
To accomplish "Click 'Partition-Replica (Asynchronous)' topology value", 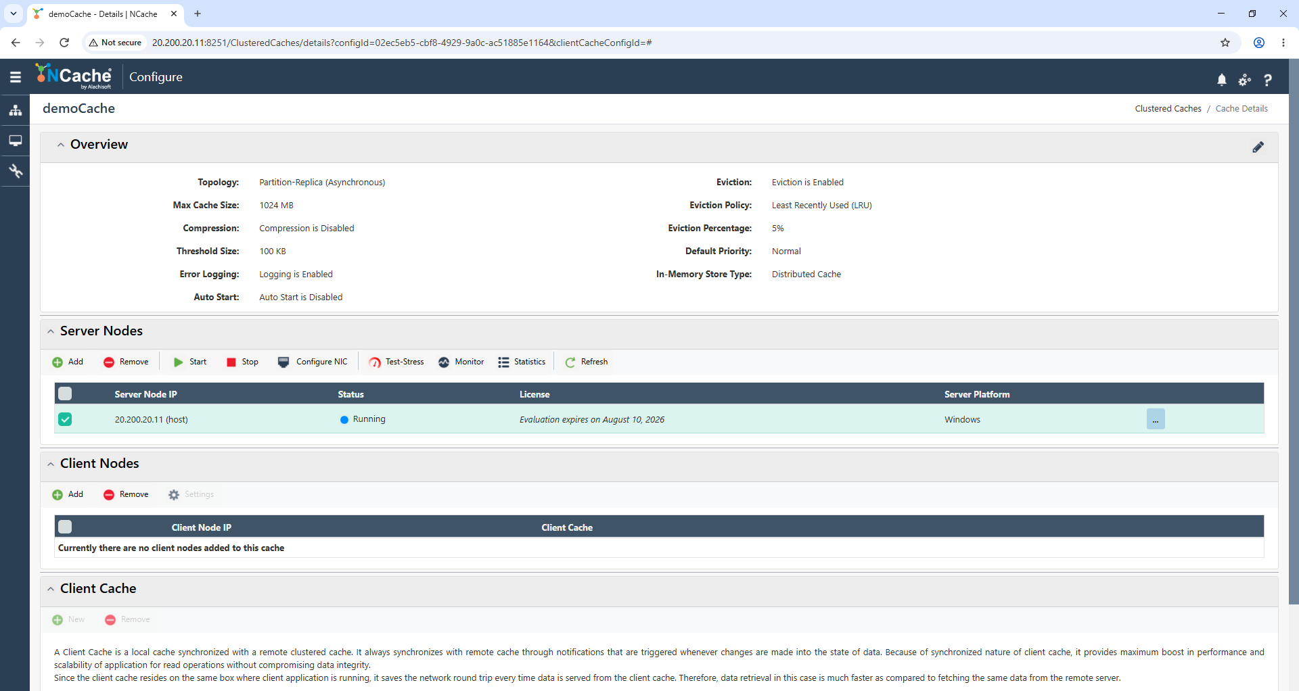I will (x=322, y=183).
